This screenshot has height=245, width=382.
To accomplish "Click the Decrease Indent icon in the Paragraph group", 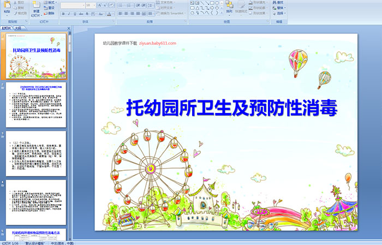I will pos(138,5).
